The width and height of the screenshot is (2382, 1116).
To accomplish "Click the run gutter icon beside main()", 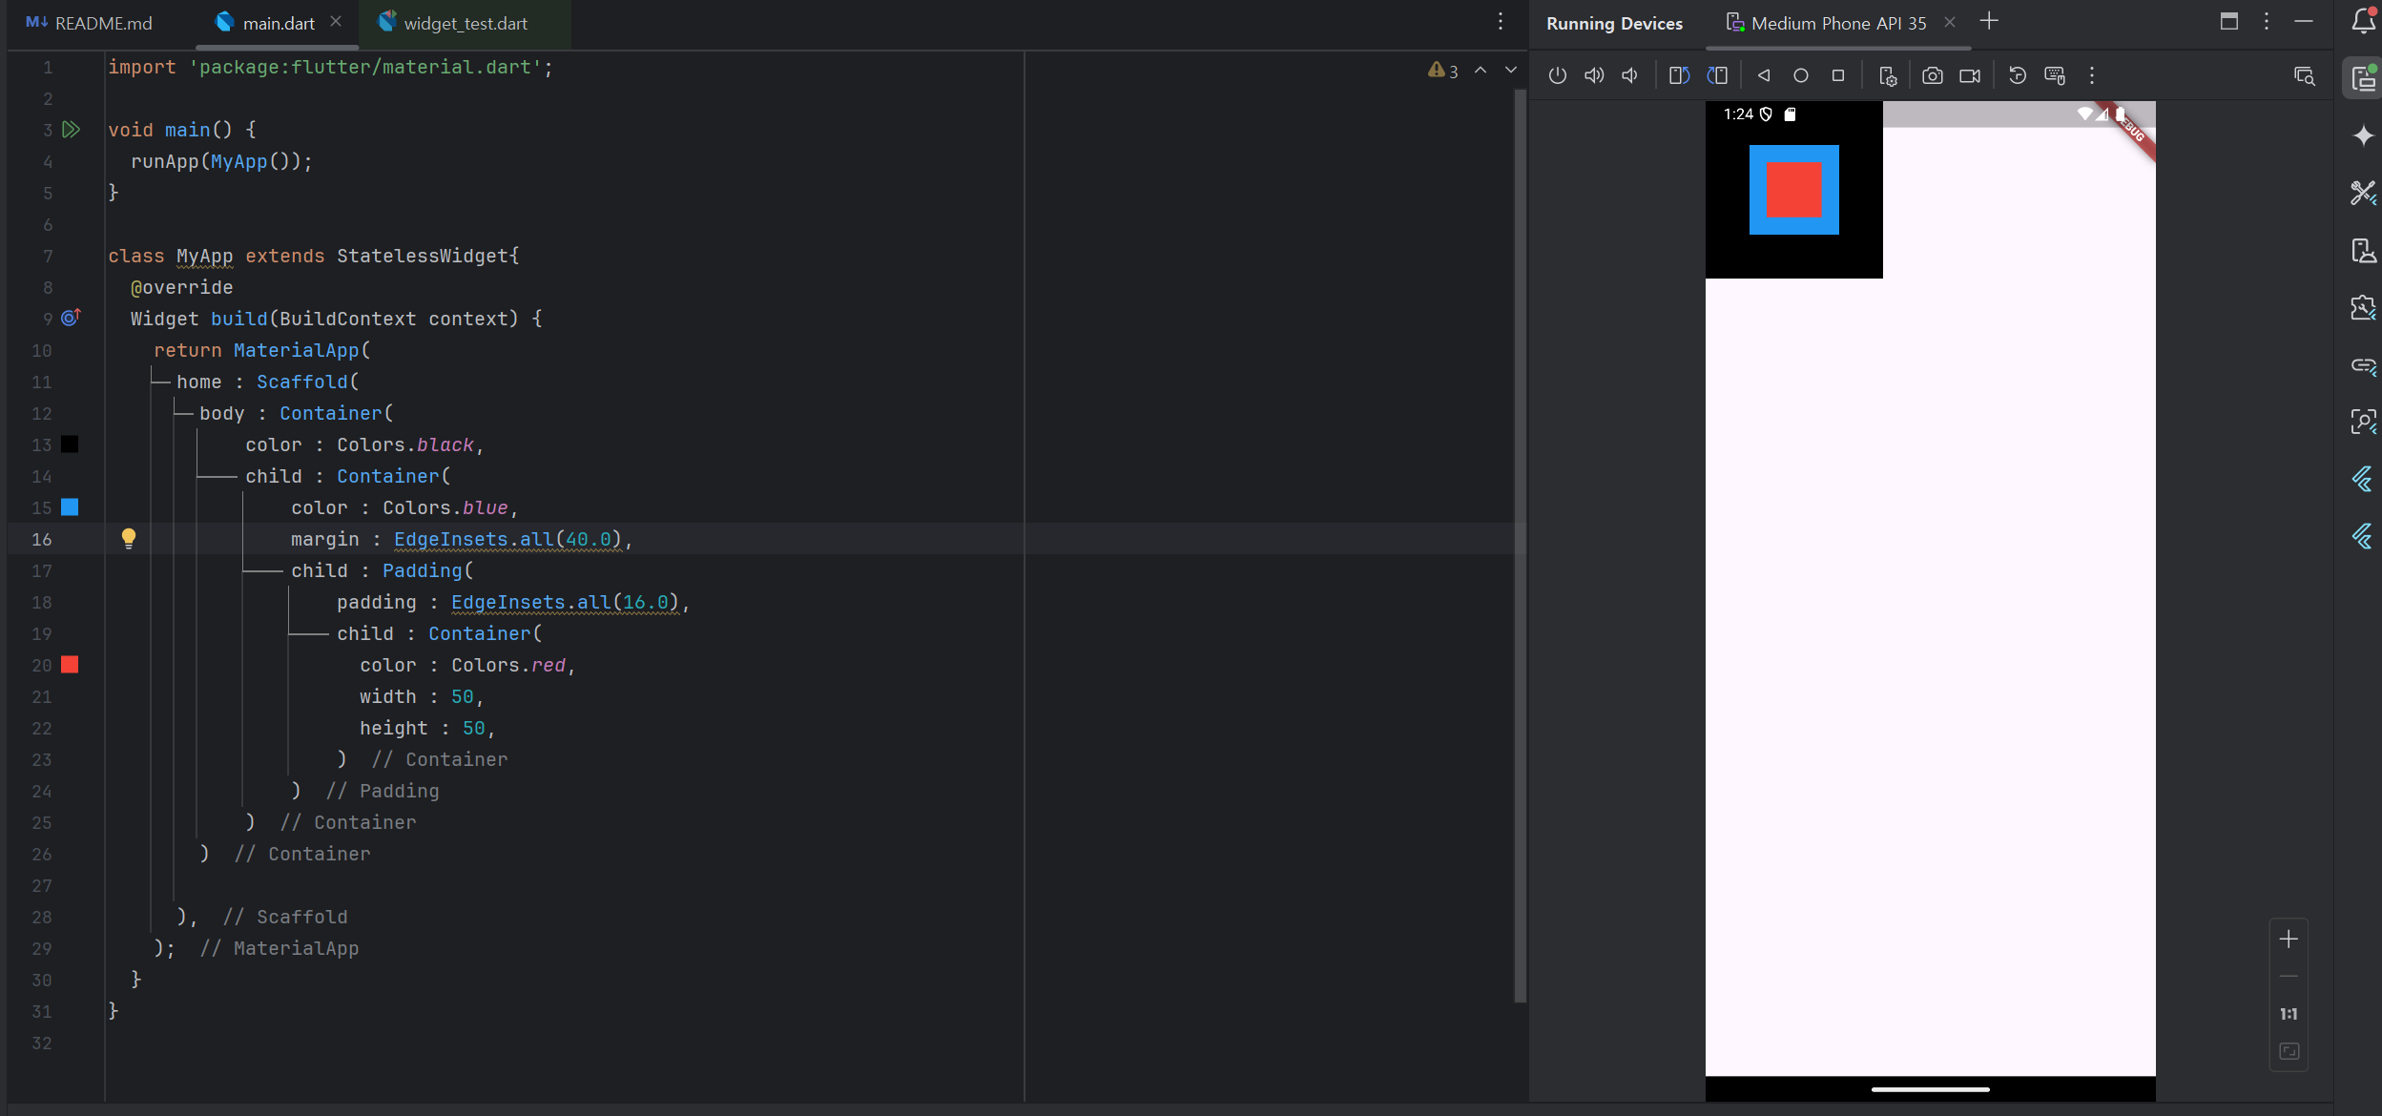I will tap(71, 129).
